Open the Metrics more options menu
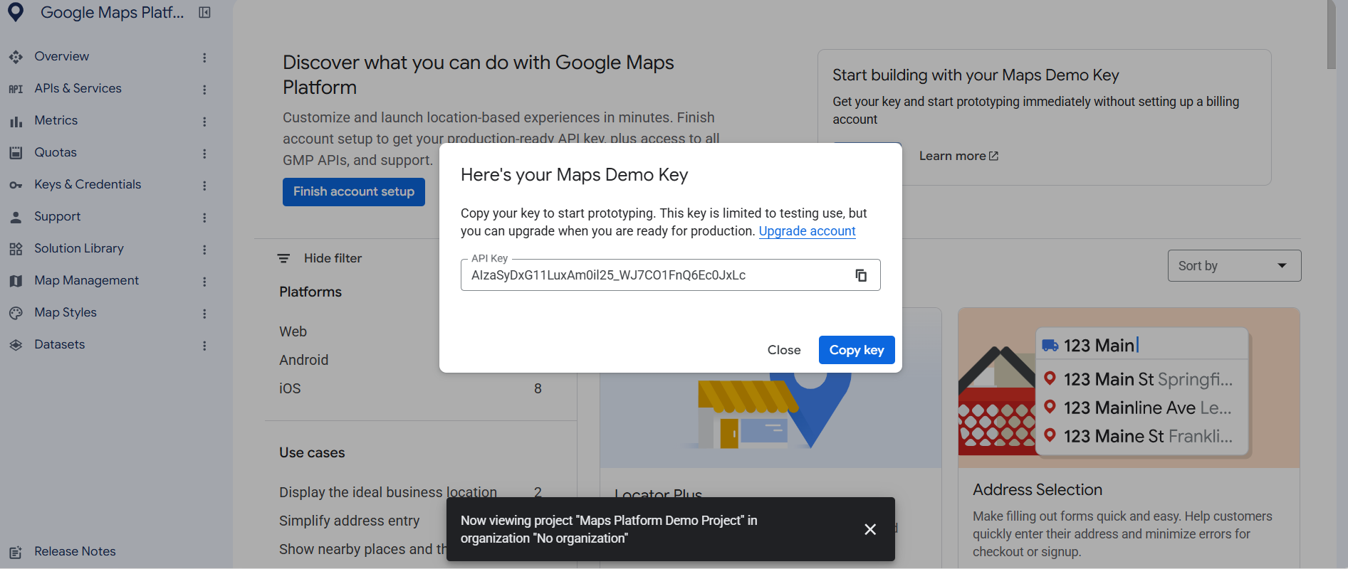Viewport: 1348px width, 569px height. point(204,122)
